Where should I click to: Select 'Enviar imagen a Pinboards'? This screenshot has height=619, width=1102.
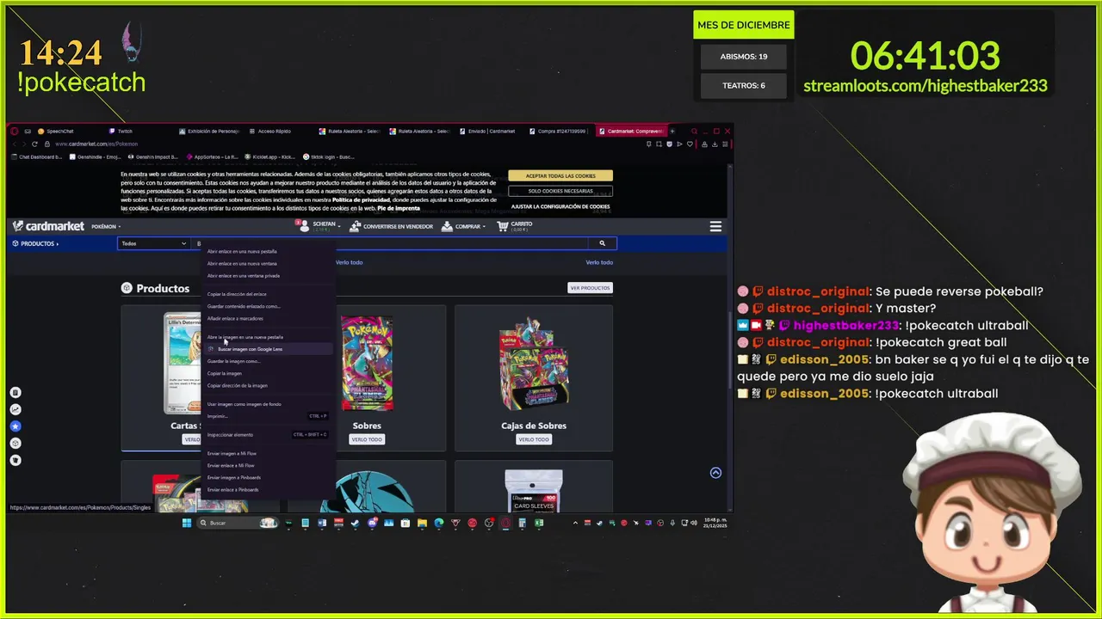tap(267, 477)
